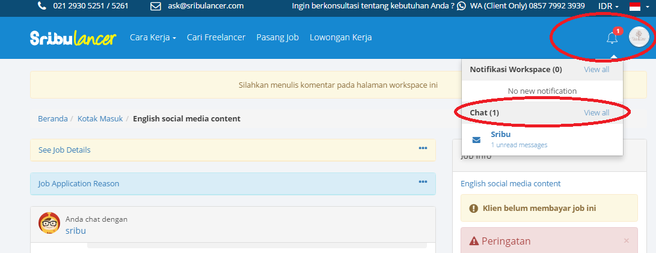
Task: Click the sribu mascot avatar in chat
Action: coord(49,223)
